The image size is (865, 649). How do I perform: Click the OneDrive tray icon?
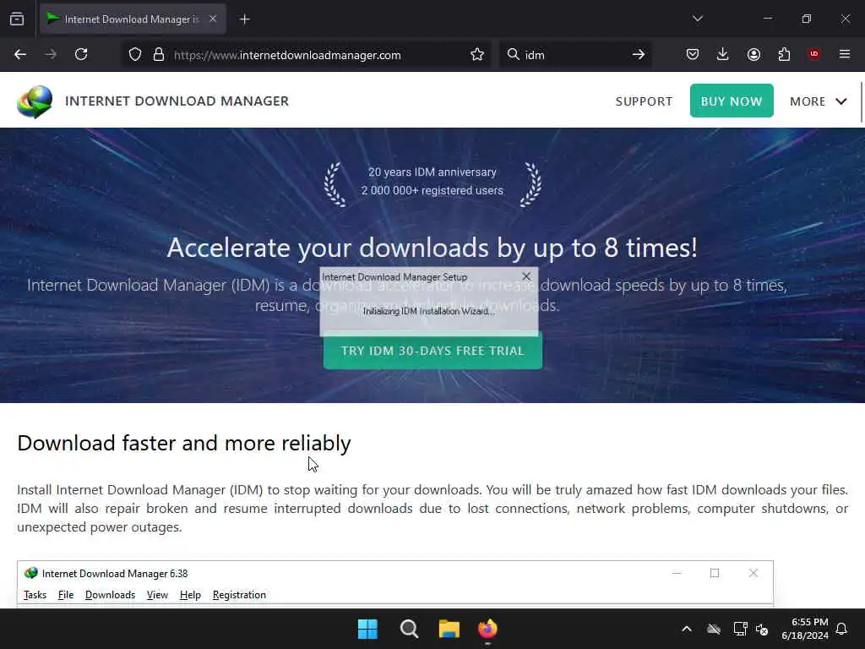pyautogui.click(x=714, y=629)
